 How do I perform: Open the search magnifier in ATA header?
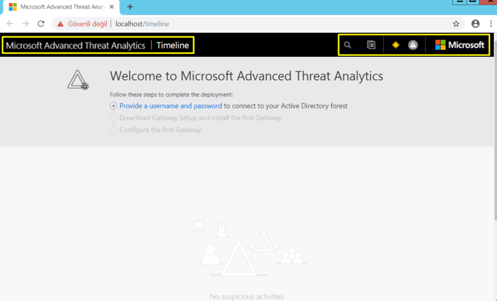[x=348, y=45]
